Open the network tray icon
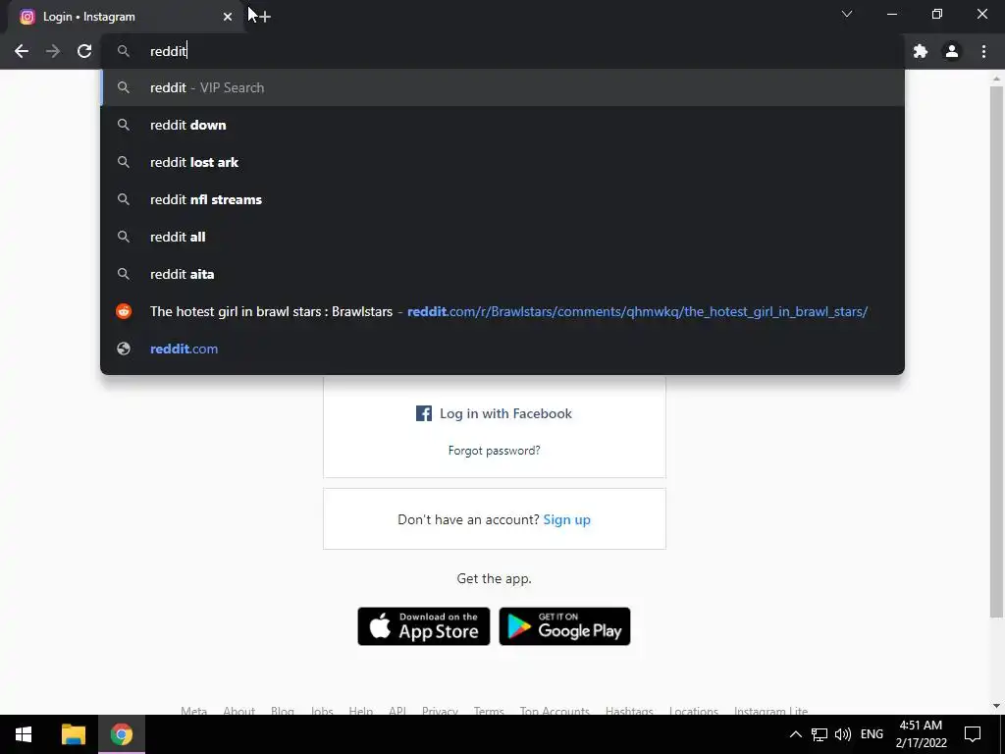1005x754 pixels. tap(820, 734)
